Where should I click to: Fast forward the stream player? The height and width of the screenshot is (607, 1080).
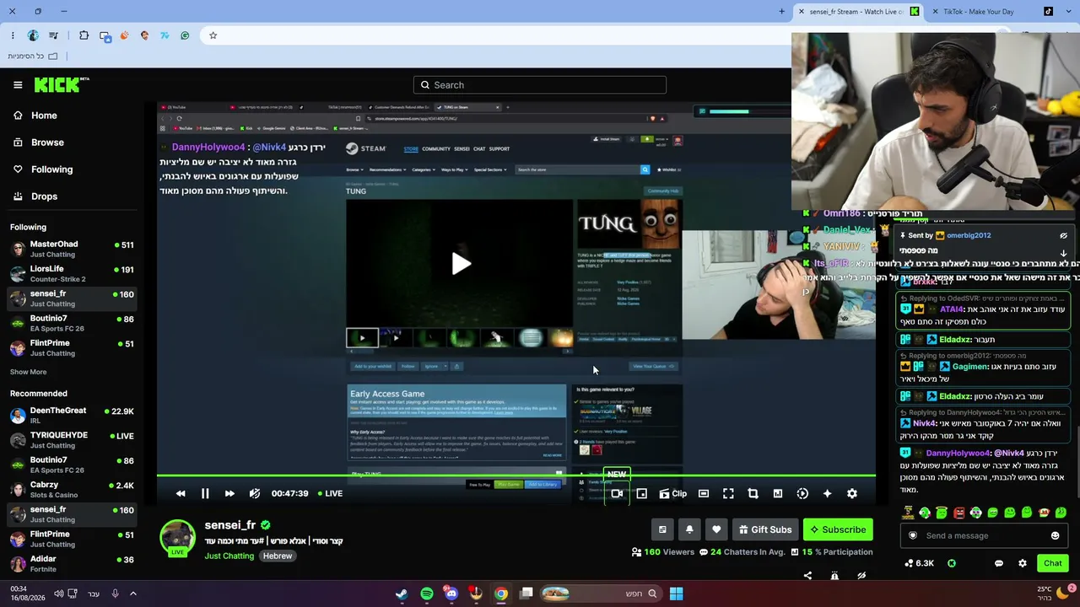click(x=229, y=493)
